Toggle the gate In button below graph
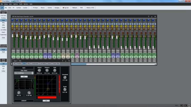Viewport: 191px width, 107px height. coord(46,101)
